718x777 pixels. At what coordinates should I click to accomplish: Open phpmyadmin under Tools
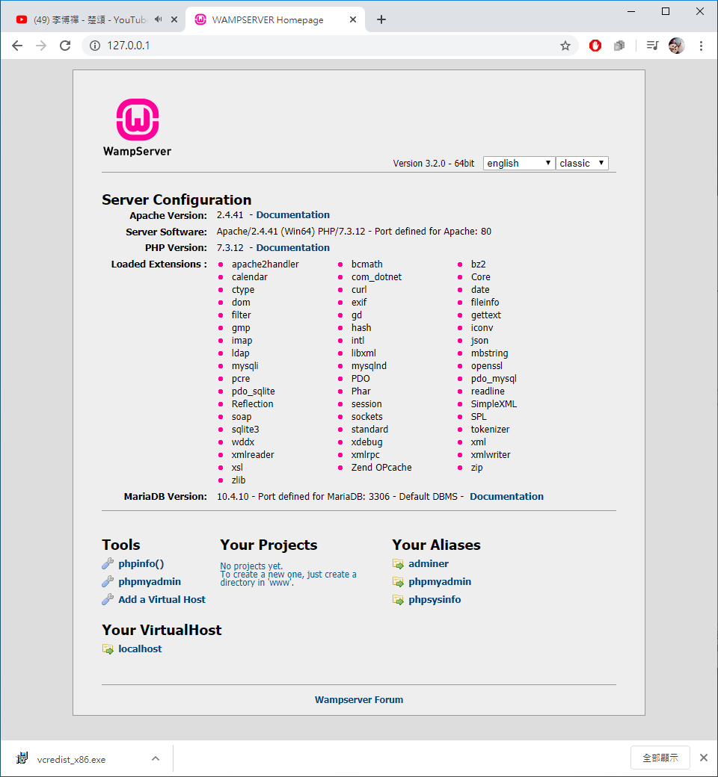tap(150, 581)
